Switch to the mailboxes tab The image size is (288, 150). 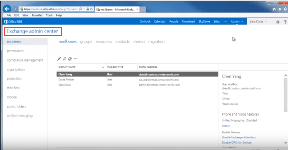68,42
